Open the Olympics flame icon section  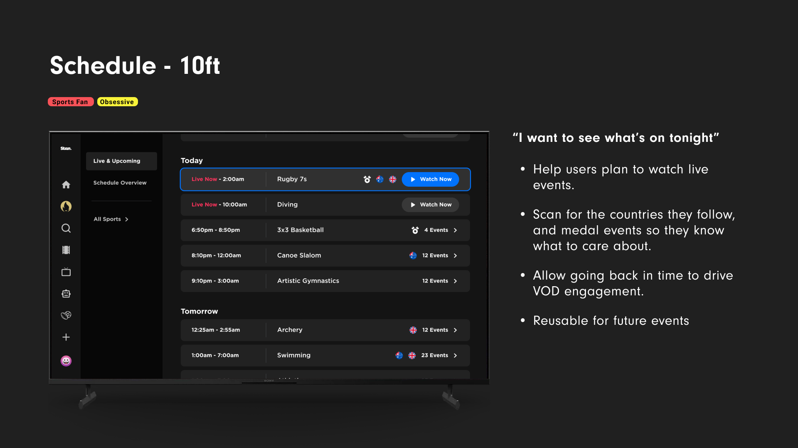pyautogui.click(x=66, y=206)
